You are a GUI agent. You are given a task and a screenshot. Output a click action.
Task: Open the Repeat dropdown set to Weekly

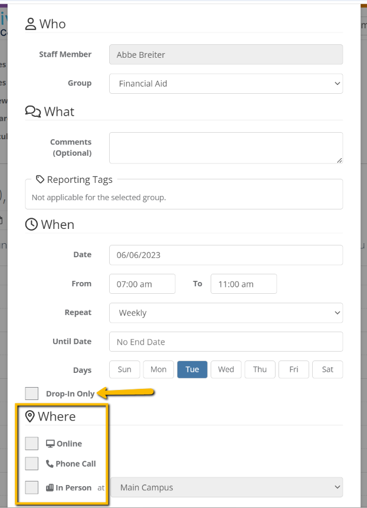coord(226,313)
